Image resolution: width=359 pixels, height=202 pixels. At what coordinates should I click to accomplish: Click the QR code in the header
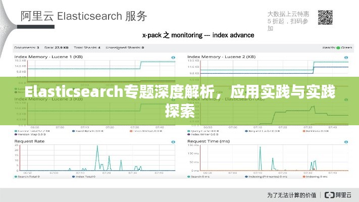coord(325,17)
